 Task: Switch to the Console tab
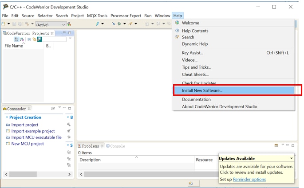(x=115, y=146)
